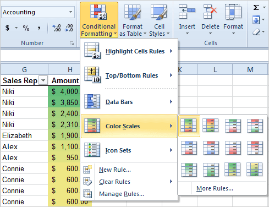Click the Increase Decimal icon
Image resolution: width=269 pixels, height=207 pixels.
57,28
